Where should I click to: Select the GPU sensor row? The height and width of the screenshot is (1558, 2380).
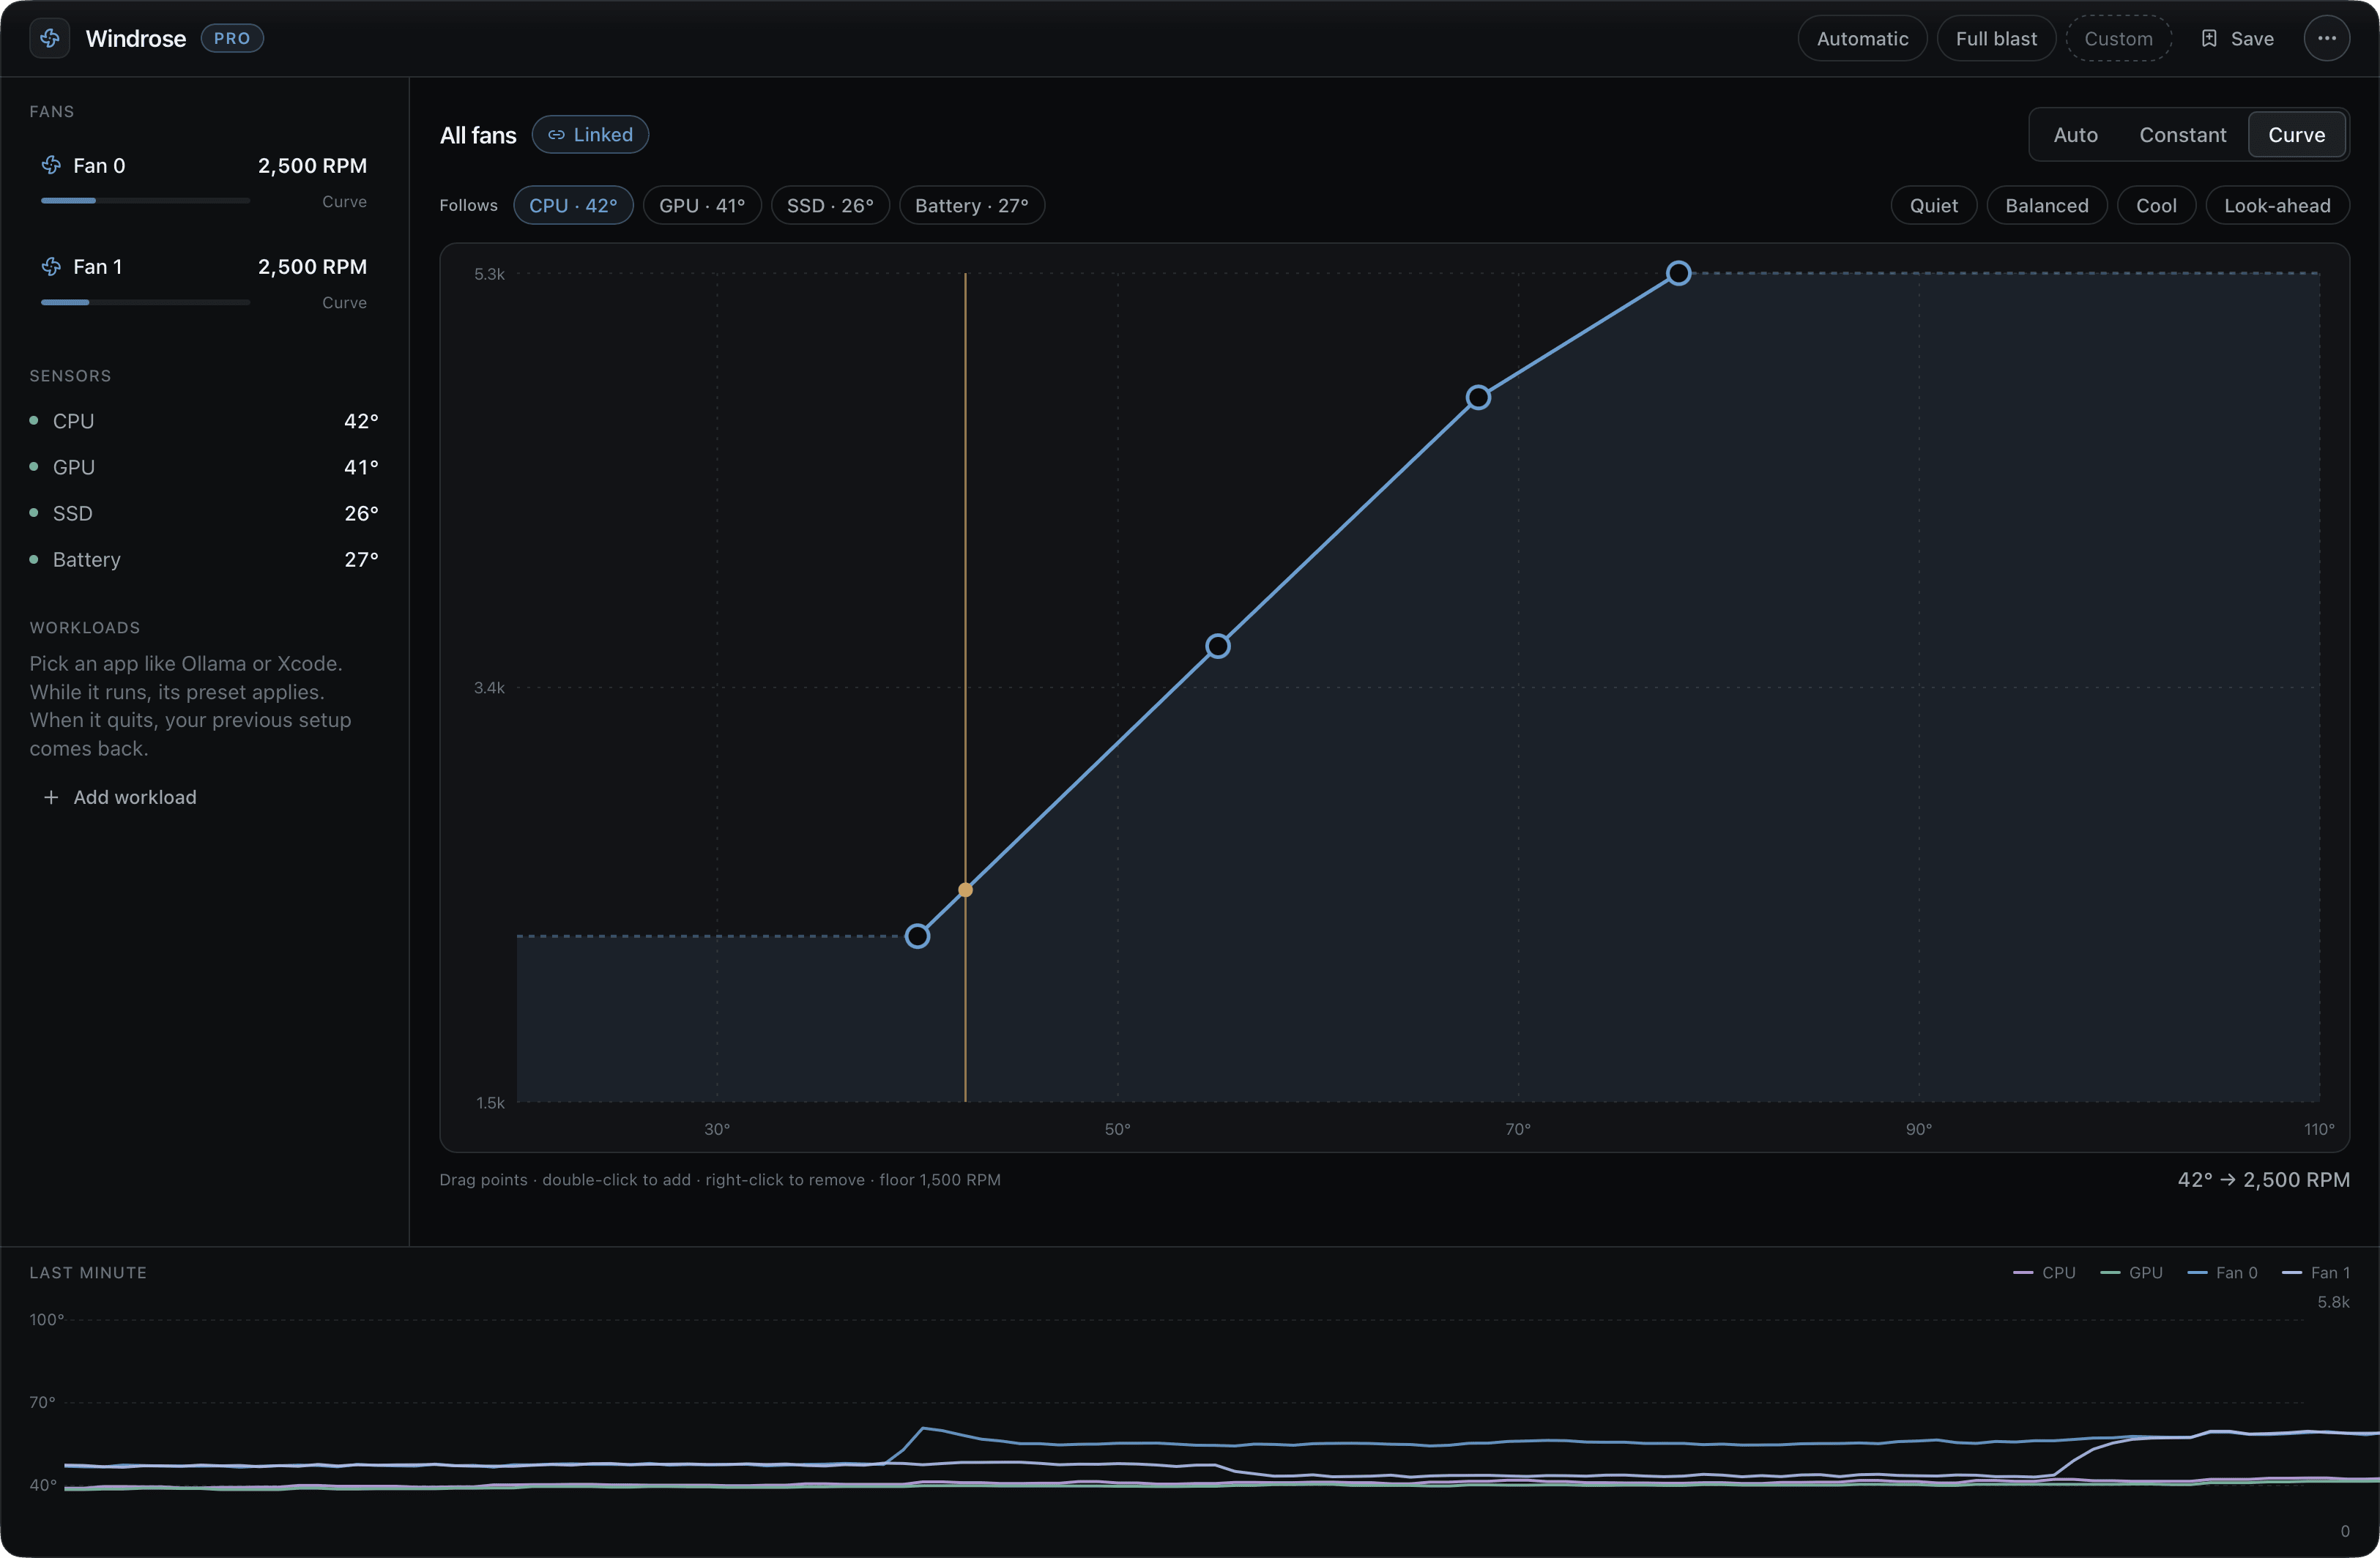click(x=204, y=467)
